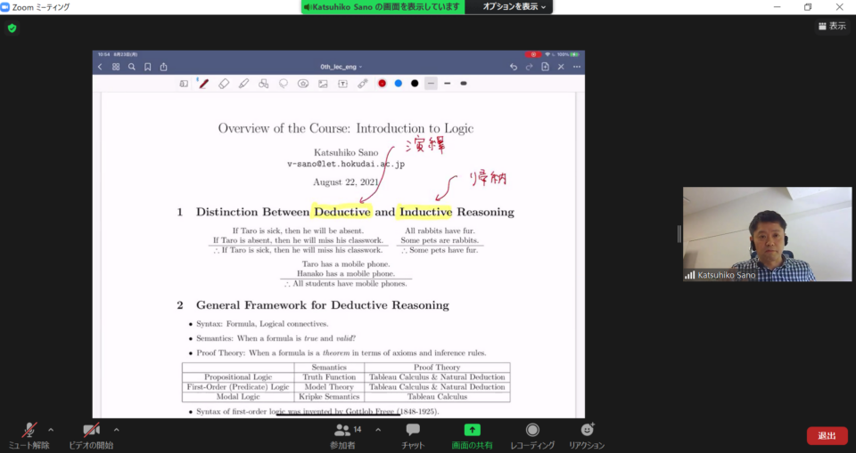Viewport: 856px width, 453px height.
Task: Click the screen-sharing status banner for Katsuhiko Sano
Action: click(383, 6)
